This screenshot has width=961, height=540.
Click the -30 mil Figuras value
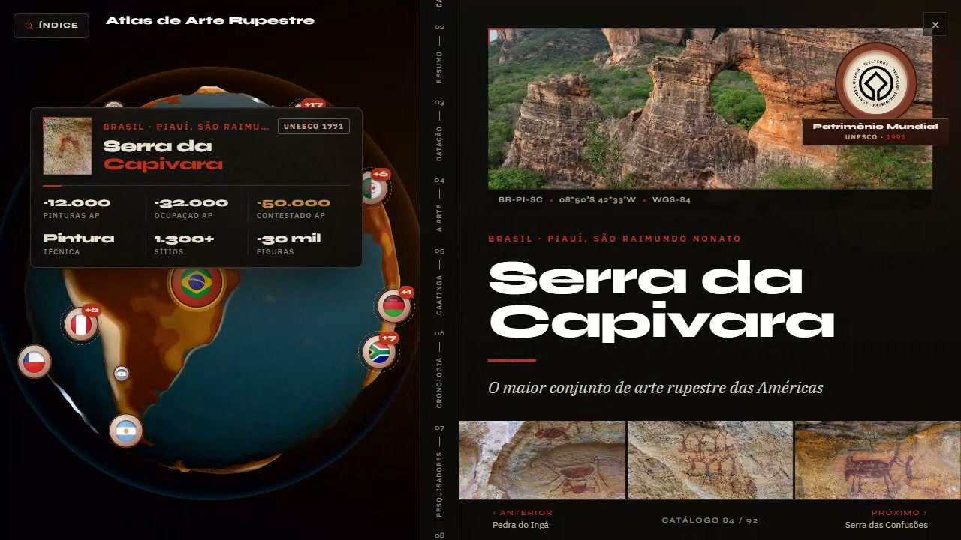[x=289, y=238]
